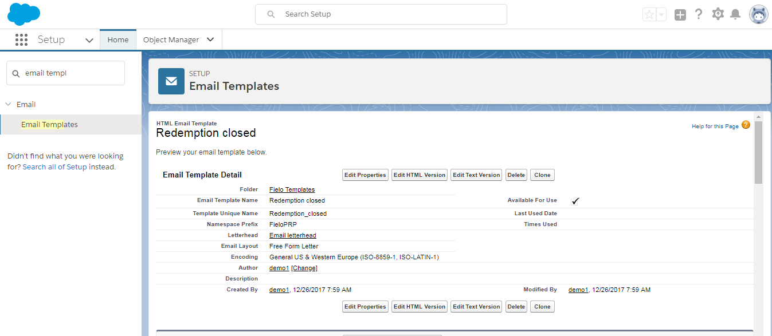The width and height of the screenshot is (772, 336).
Task: Click the top Clone button
Action: click(x=542, y=175)
